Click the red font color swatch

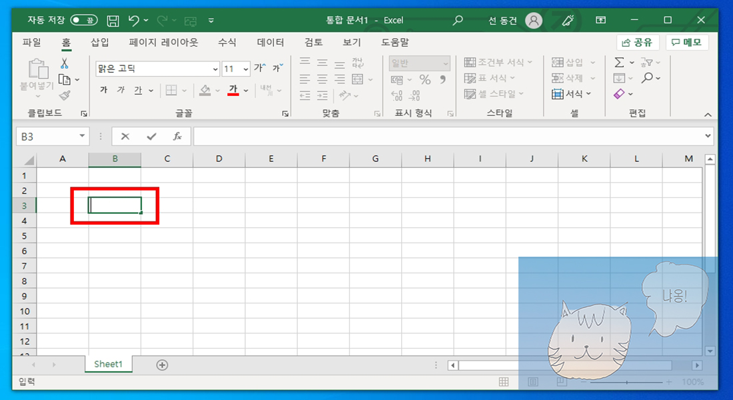coord(233,90)
